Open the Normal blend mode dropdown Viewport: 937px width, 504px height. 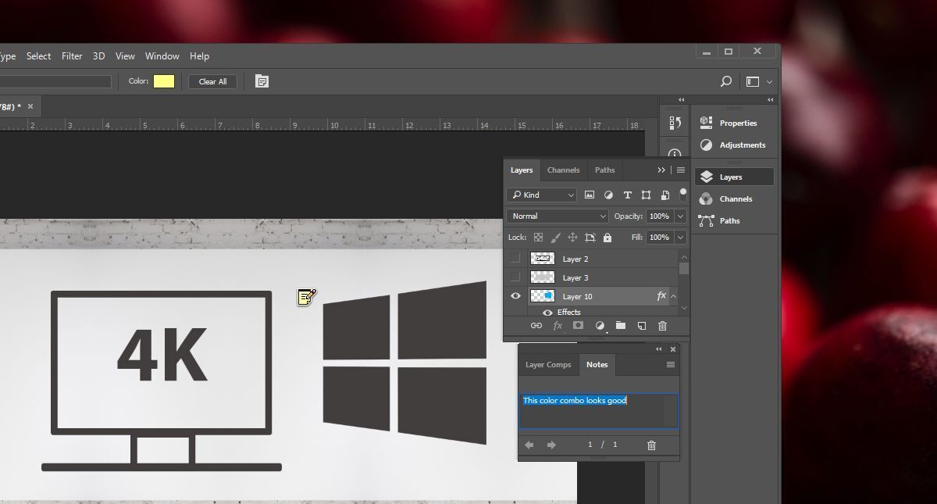click(x=557, y=216)
